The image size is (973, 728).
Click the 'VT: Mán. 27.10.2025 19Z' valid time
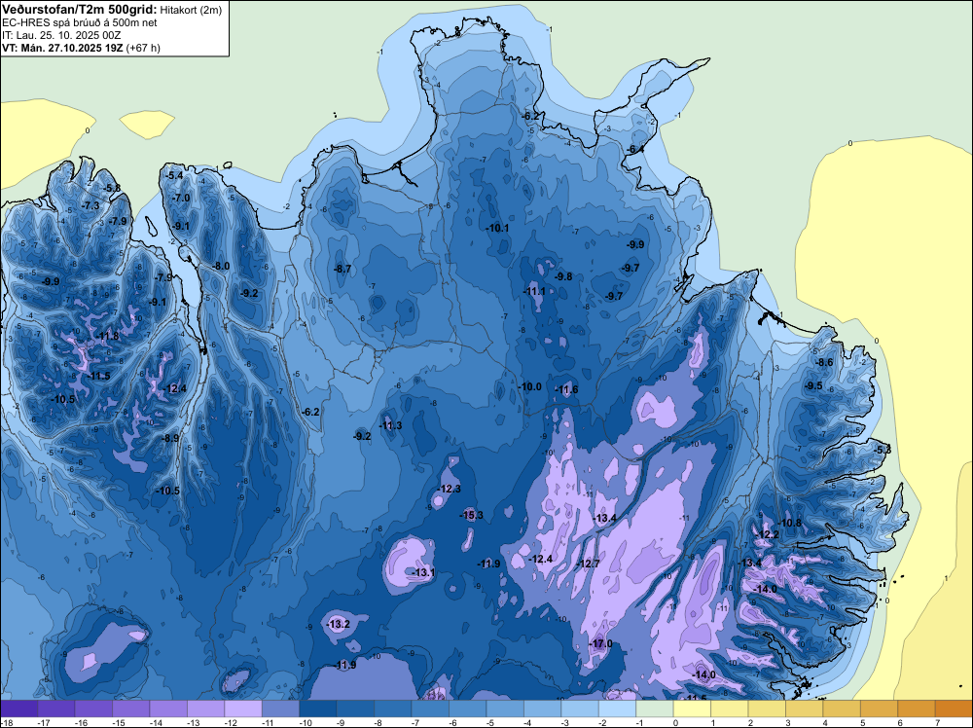[62, 48]
